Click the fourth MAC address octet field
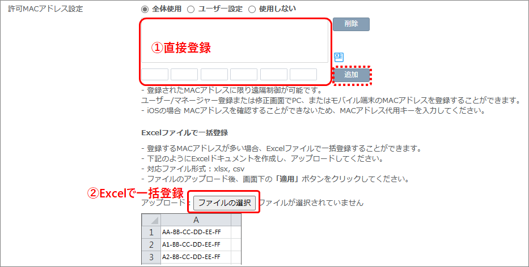529x267 pixels. click(x=244, y=74)
